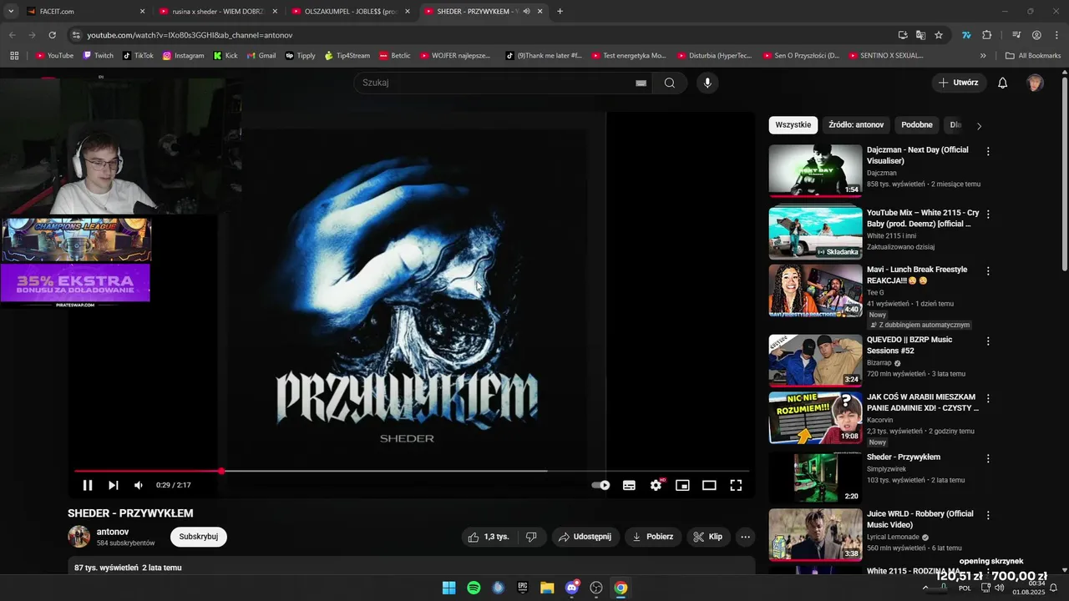Image resolution: width=1069 pixels, height=601 pixels.
Task: Open options for JAK COŚ W ARABII video
Action: 988,398
